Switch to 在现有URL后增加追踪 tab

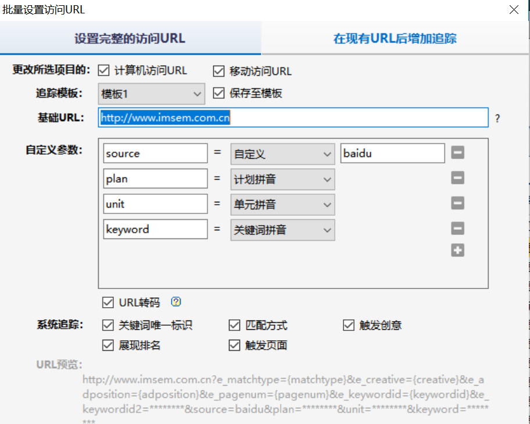tap(395, 38)
